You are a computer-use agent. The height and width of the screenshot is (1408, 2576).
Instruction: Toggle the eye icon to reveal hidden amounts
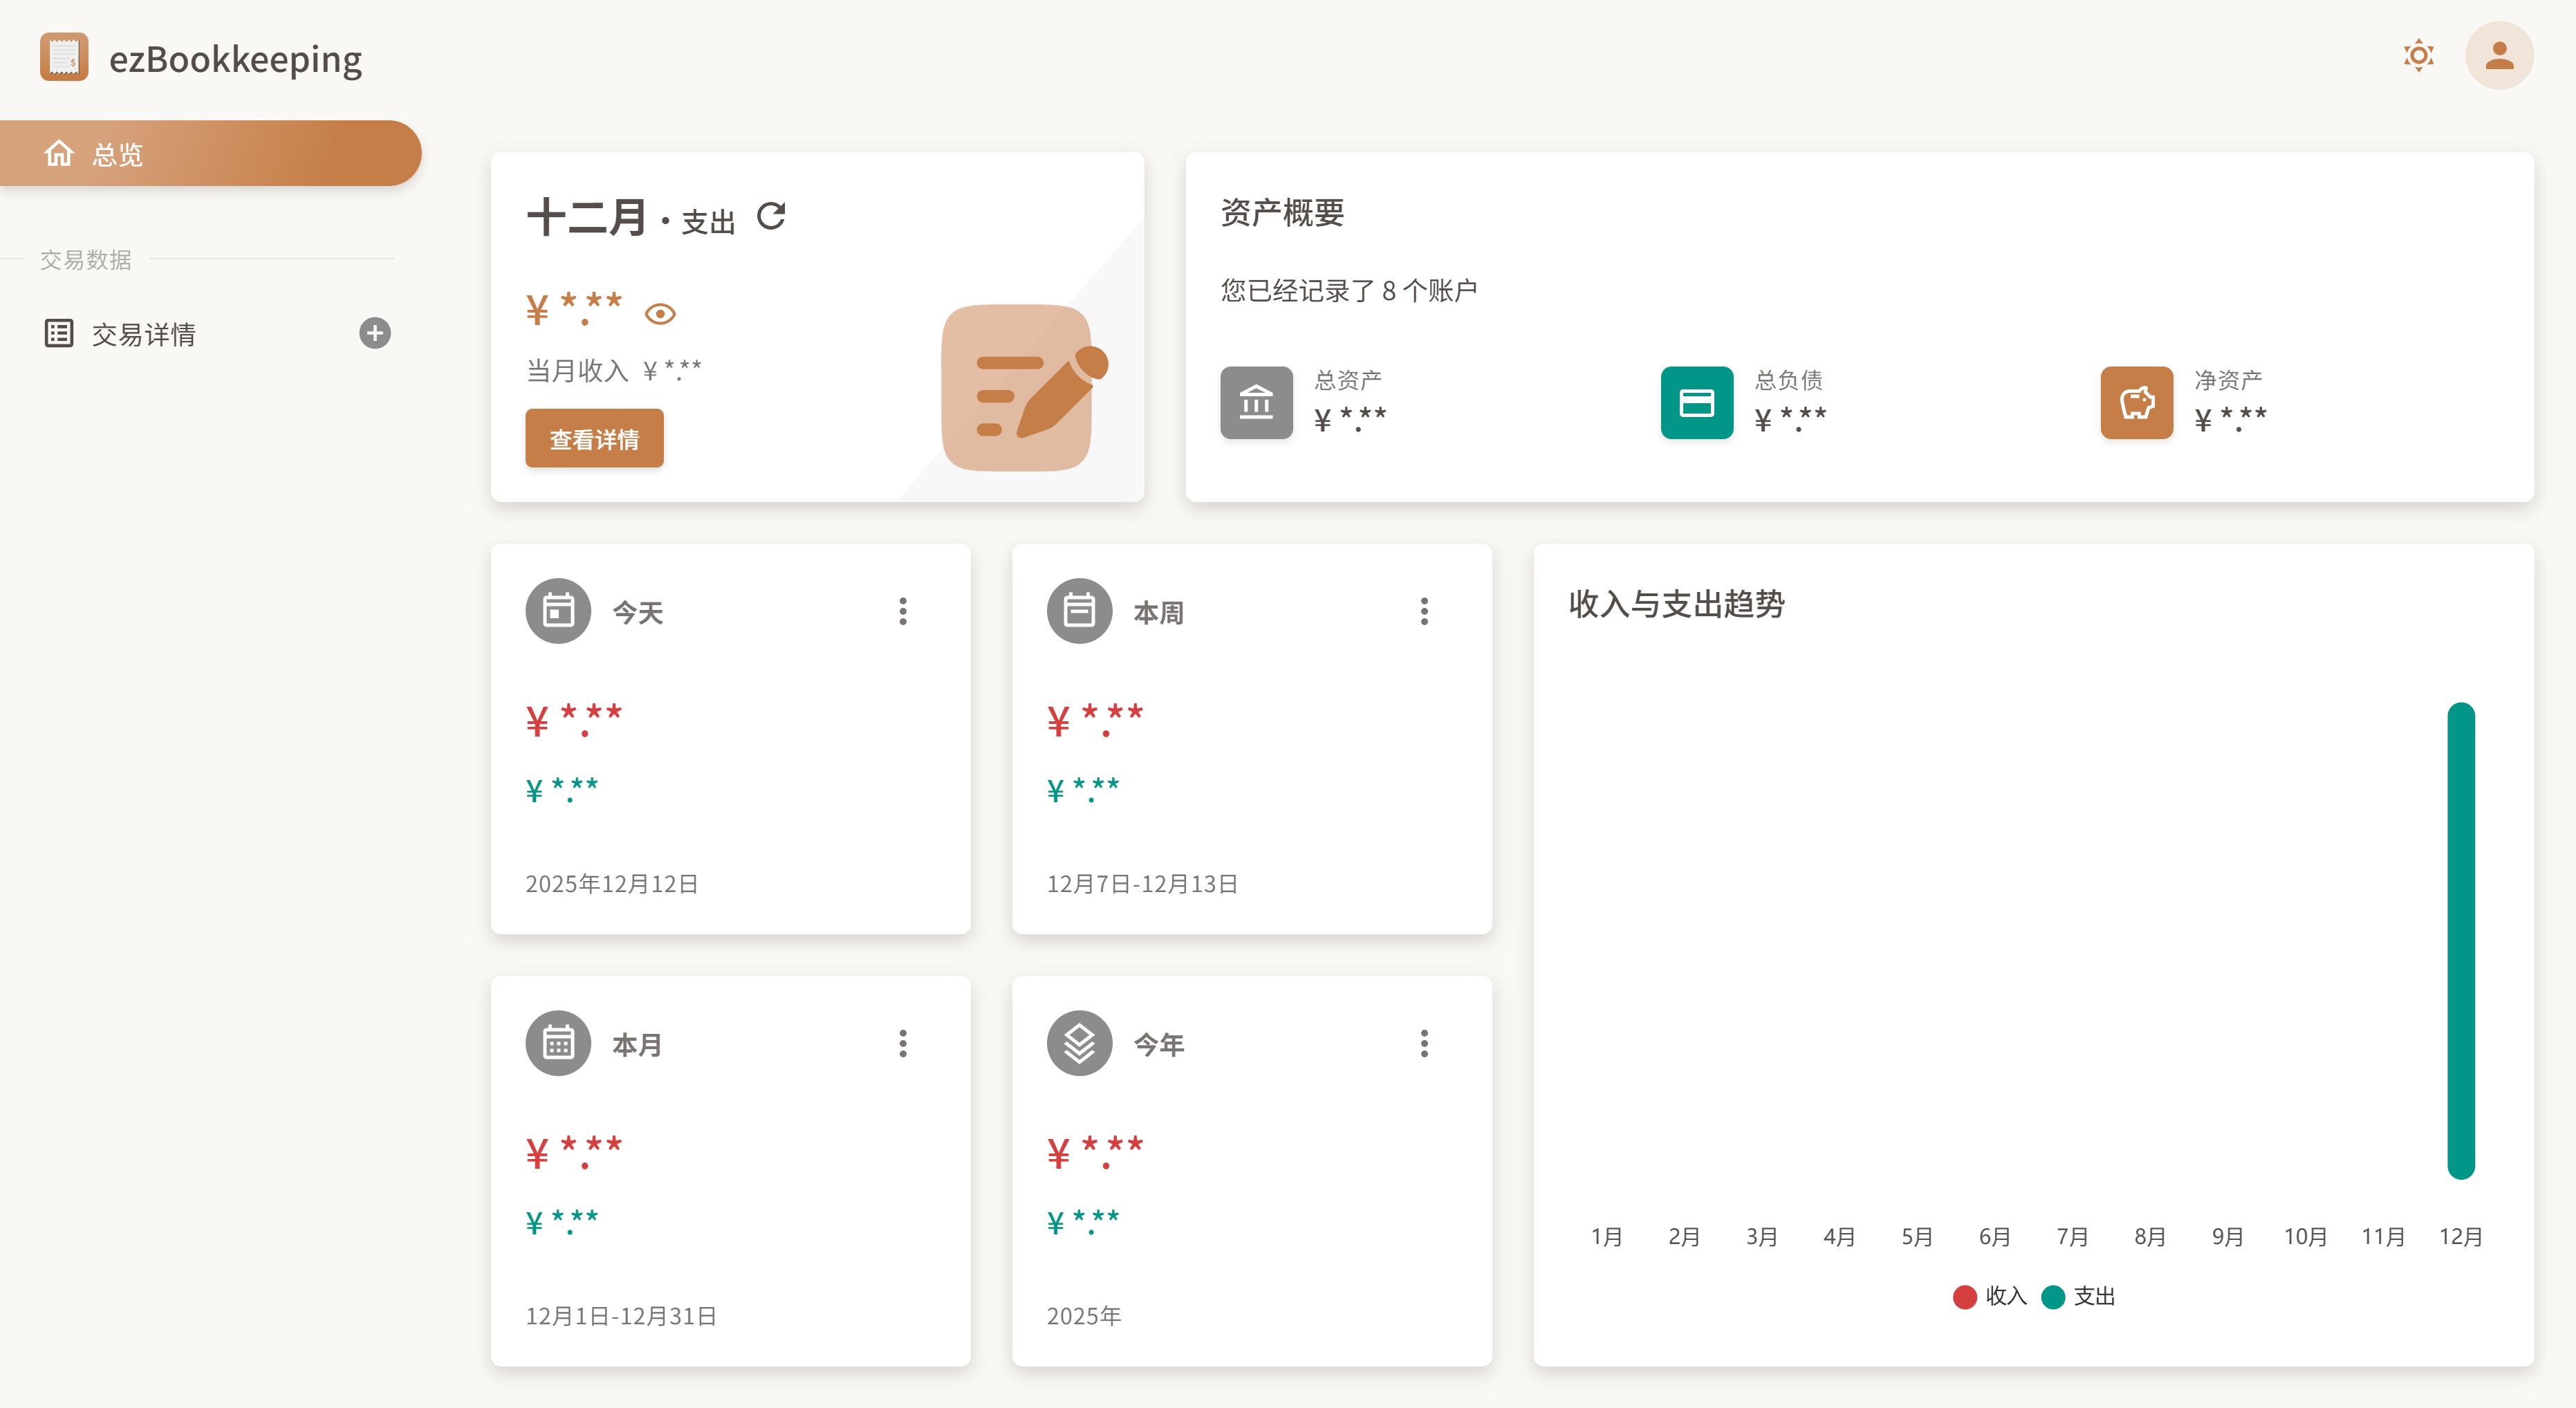pos(660,313)
